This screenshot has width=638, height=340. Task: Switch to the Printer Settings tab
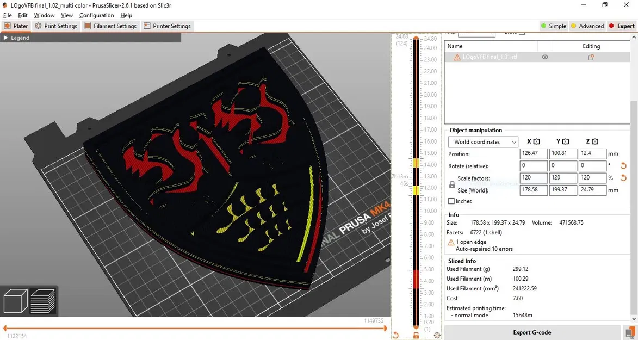click(x=167, y=26)
